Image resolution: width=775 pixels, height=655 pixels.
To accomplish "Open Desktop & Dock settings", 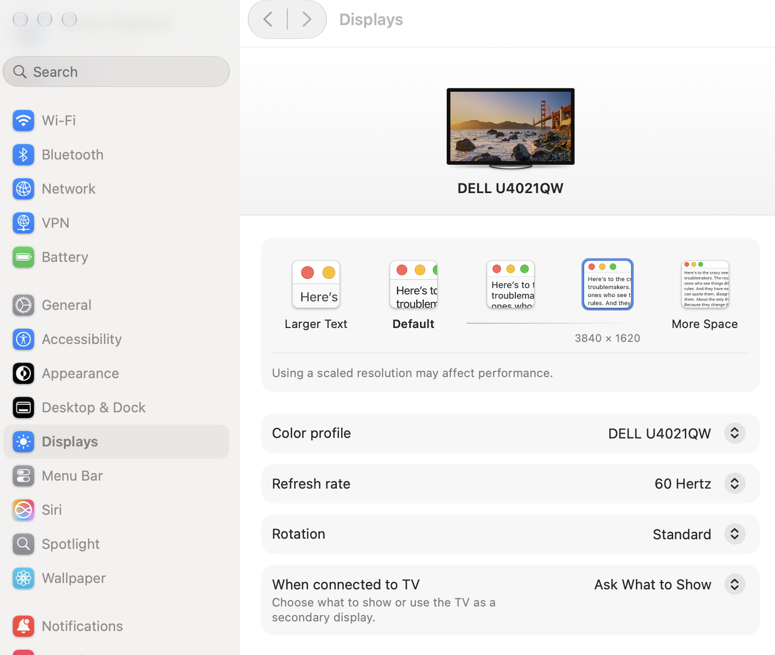I will tap(116, 408).
